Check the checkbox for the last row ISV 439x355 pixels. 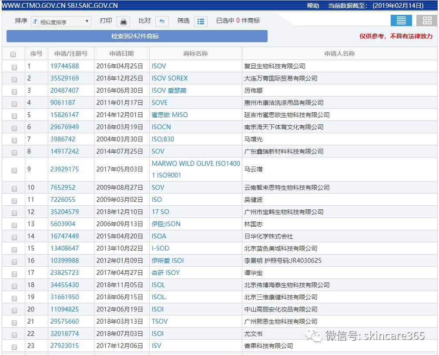click(13, 346)
